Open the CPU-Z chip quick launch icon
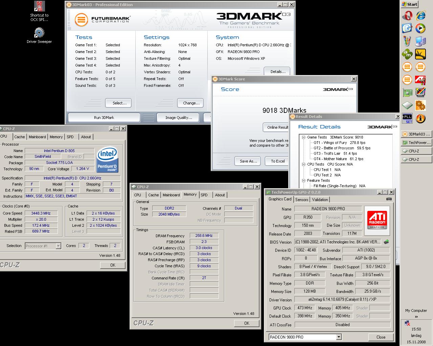 click(407, 105)
